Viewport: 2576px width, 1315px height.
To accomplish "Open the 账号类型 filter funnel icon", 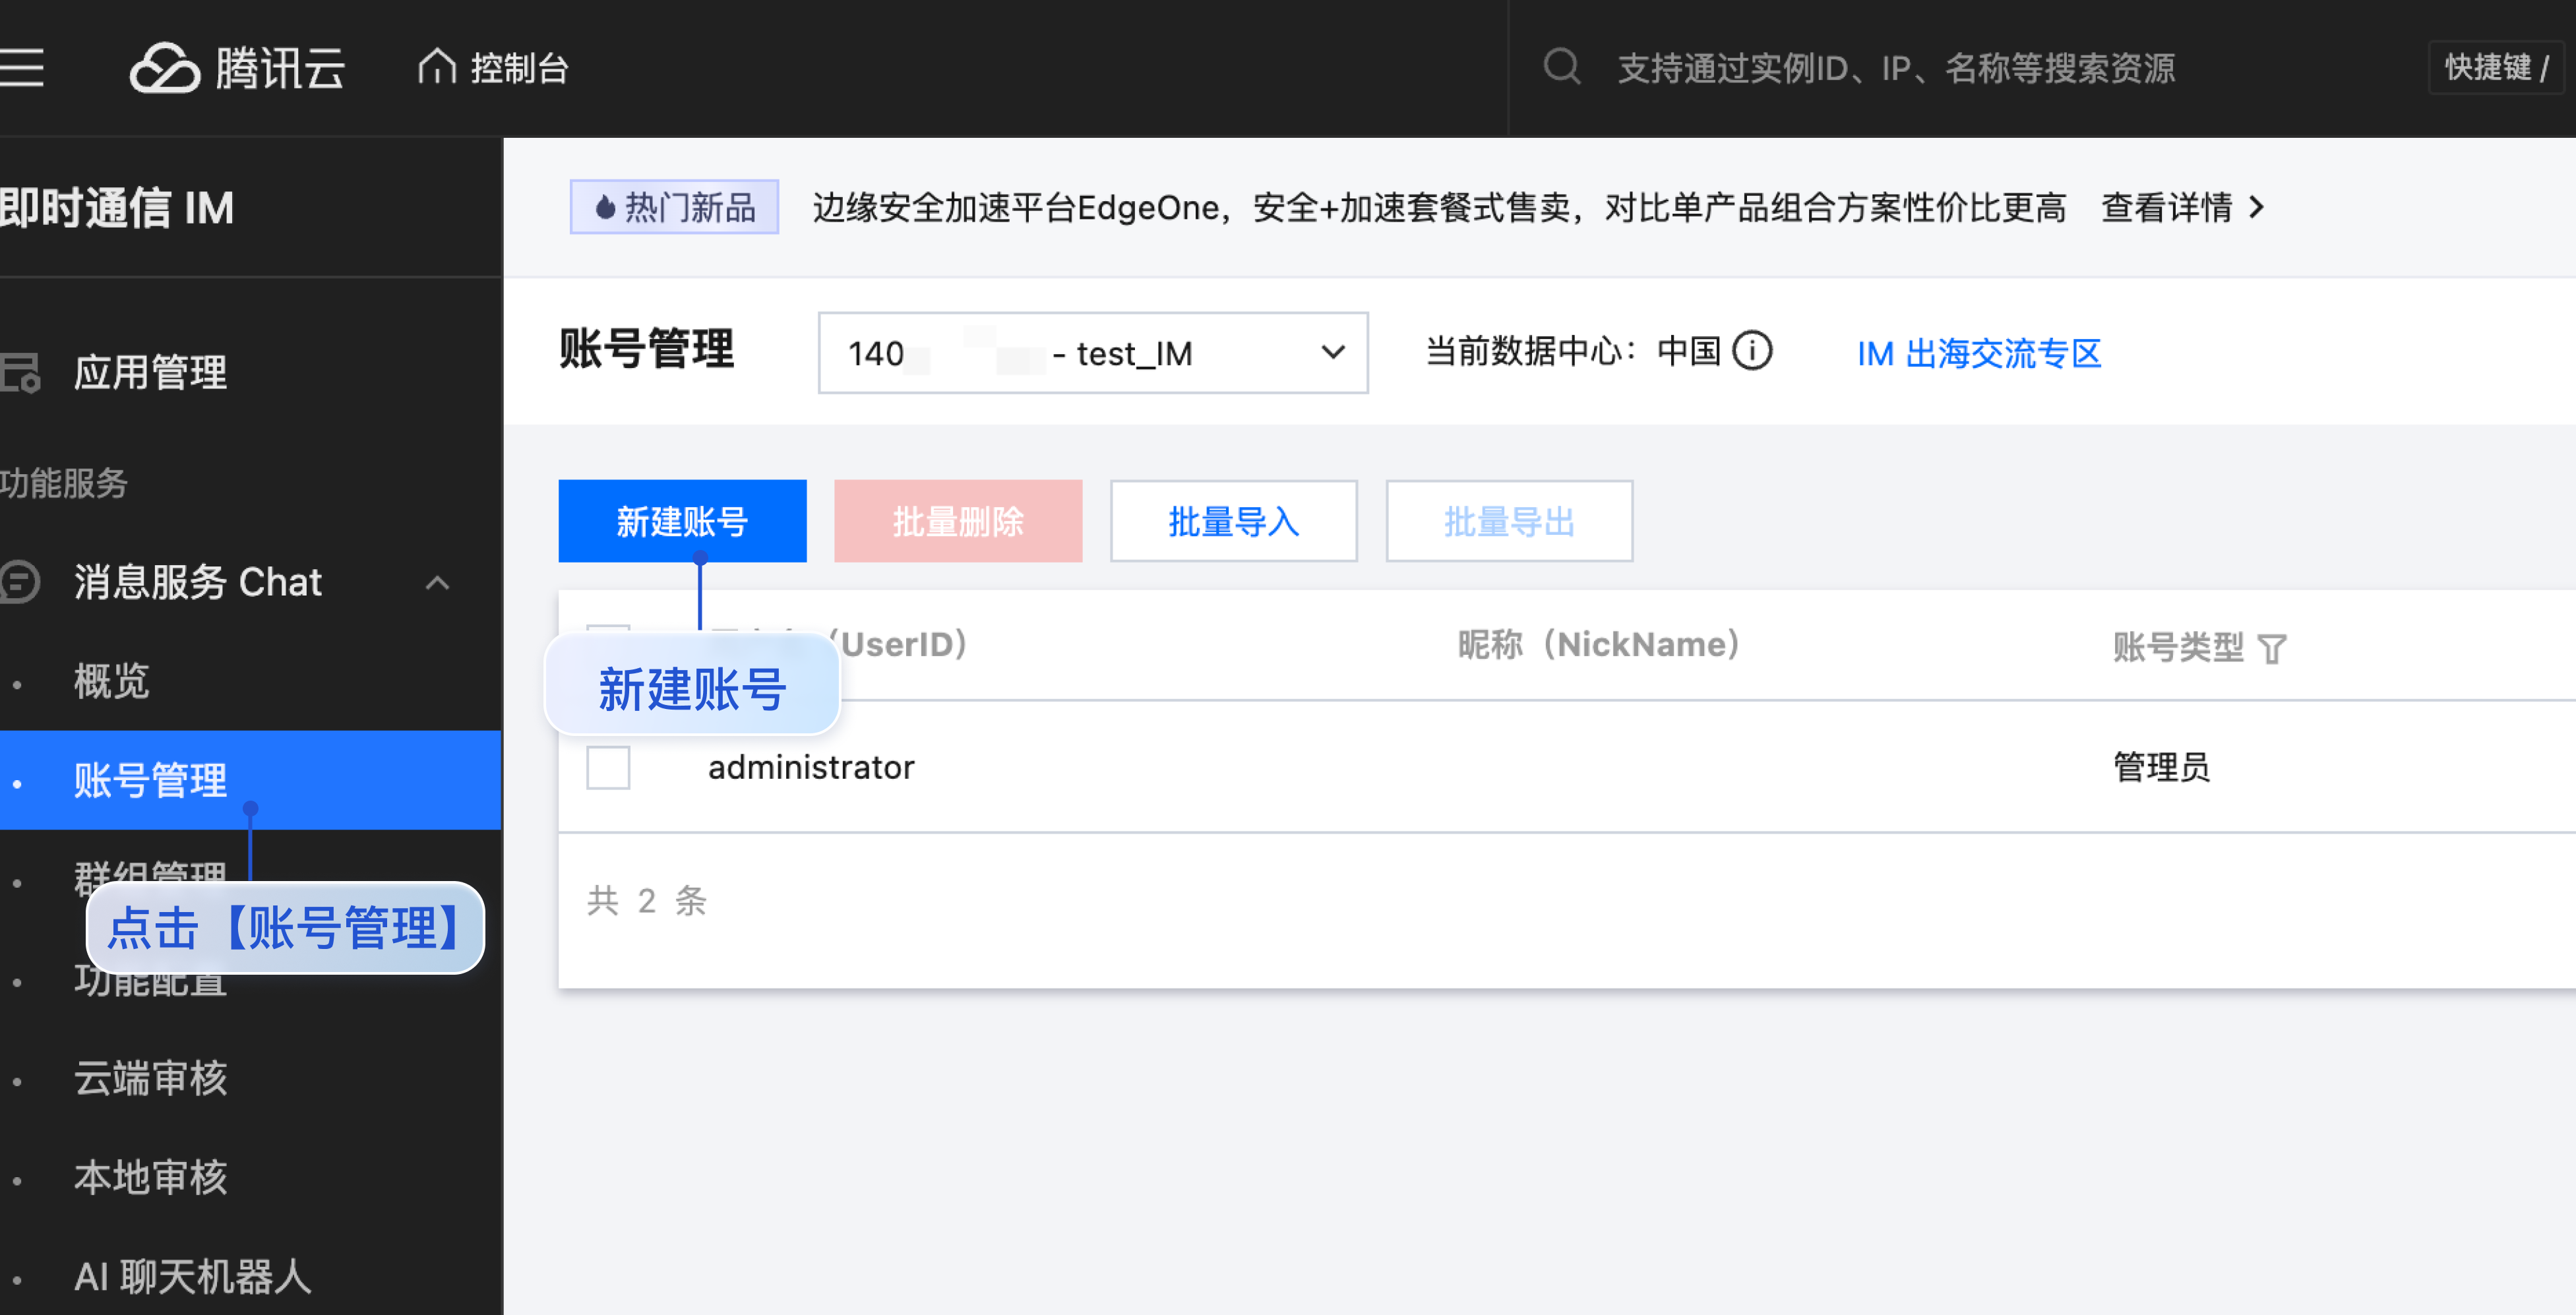I will pos(2272,649).
